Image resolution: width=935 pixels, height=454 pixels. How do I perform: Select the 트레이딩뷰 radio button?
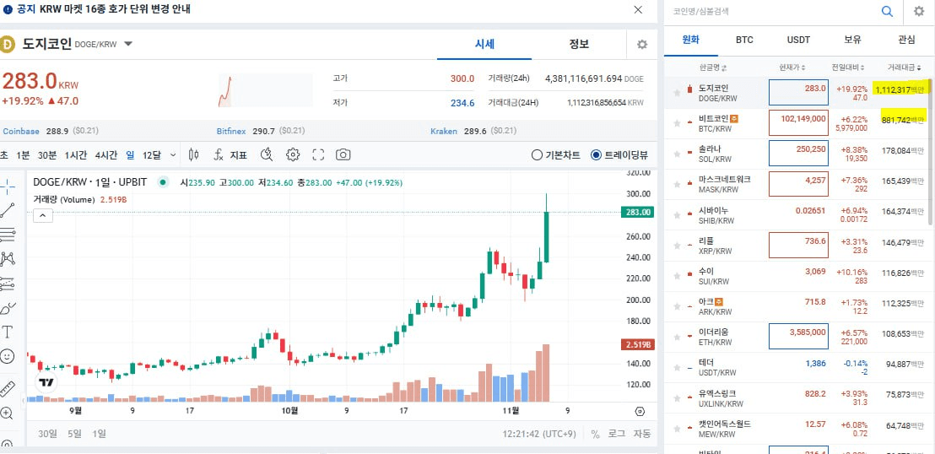[597, 155]
